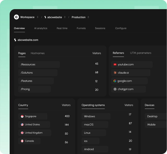This screenshot has width=167, height=154.
Task: Click the workspace logo icon
Action: coord(16,17)
